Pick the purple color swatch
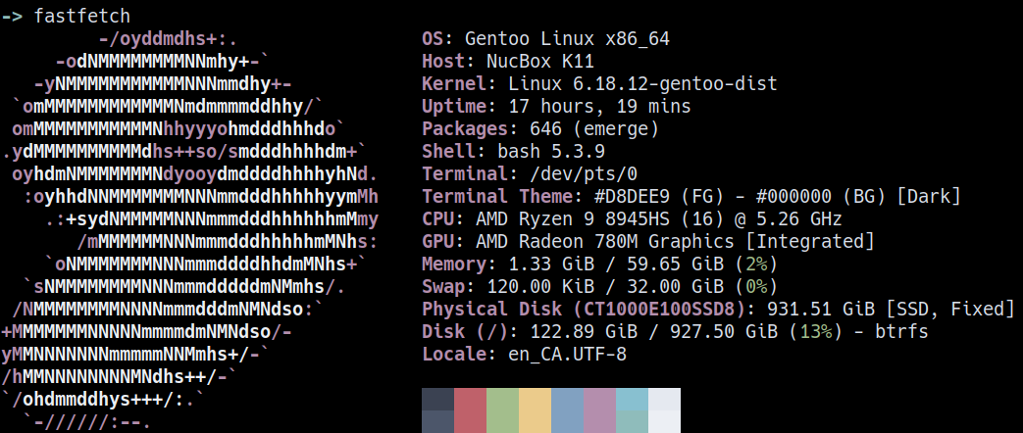 coord(599,409)
